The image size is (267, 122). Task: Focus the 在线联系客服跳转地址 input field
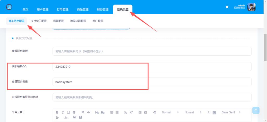coord(152,97)
